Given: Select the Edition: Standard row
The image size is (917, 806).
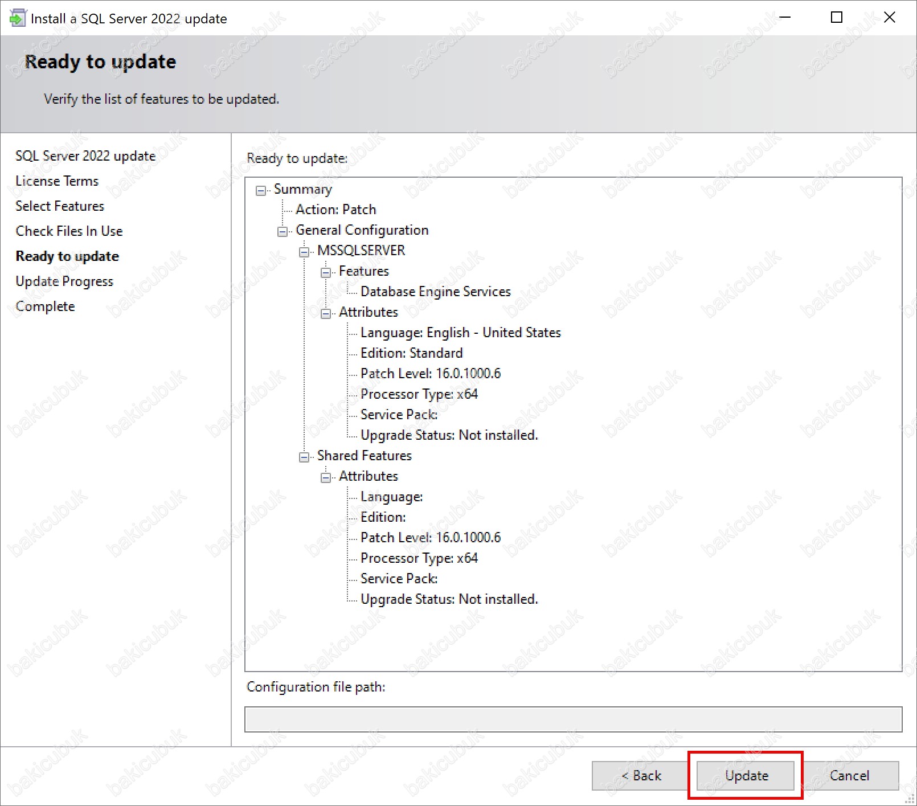Looking at the screenshot, I should pyautogui.click(x=411, y=353).
